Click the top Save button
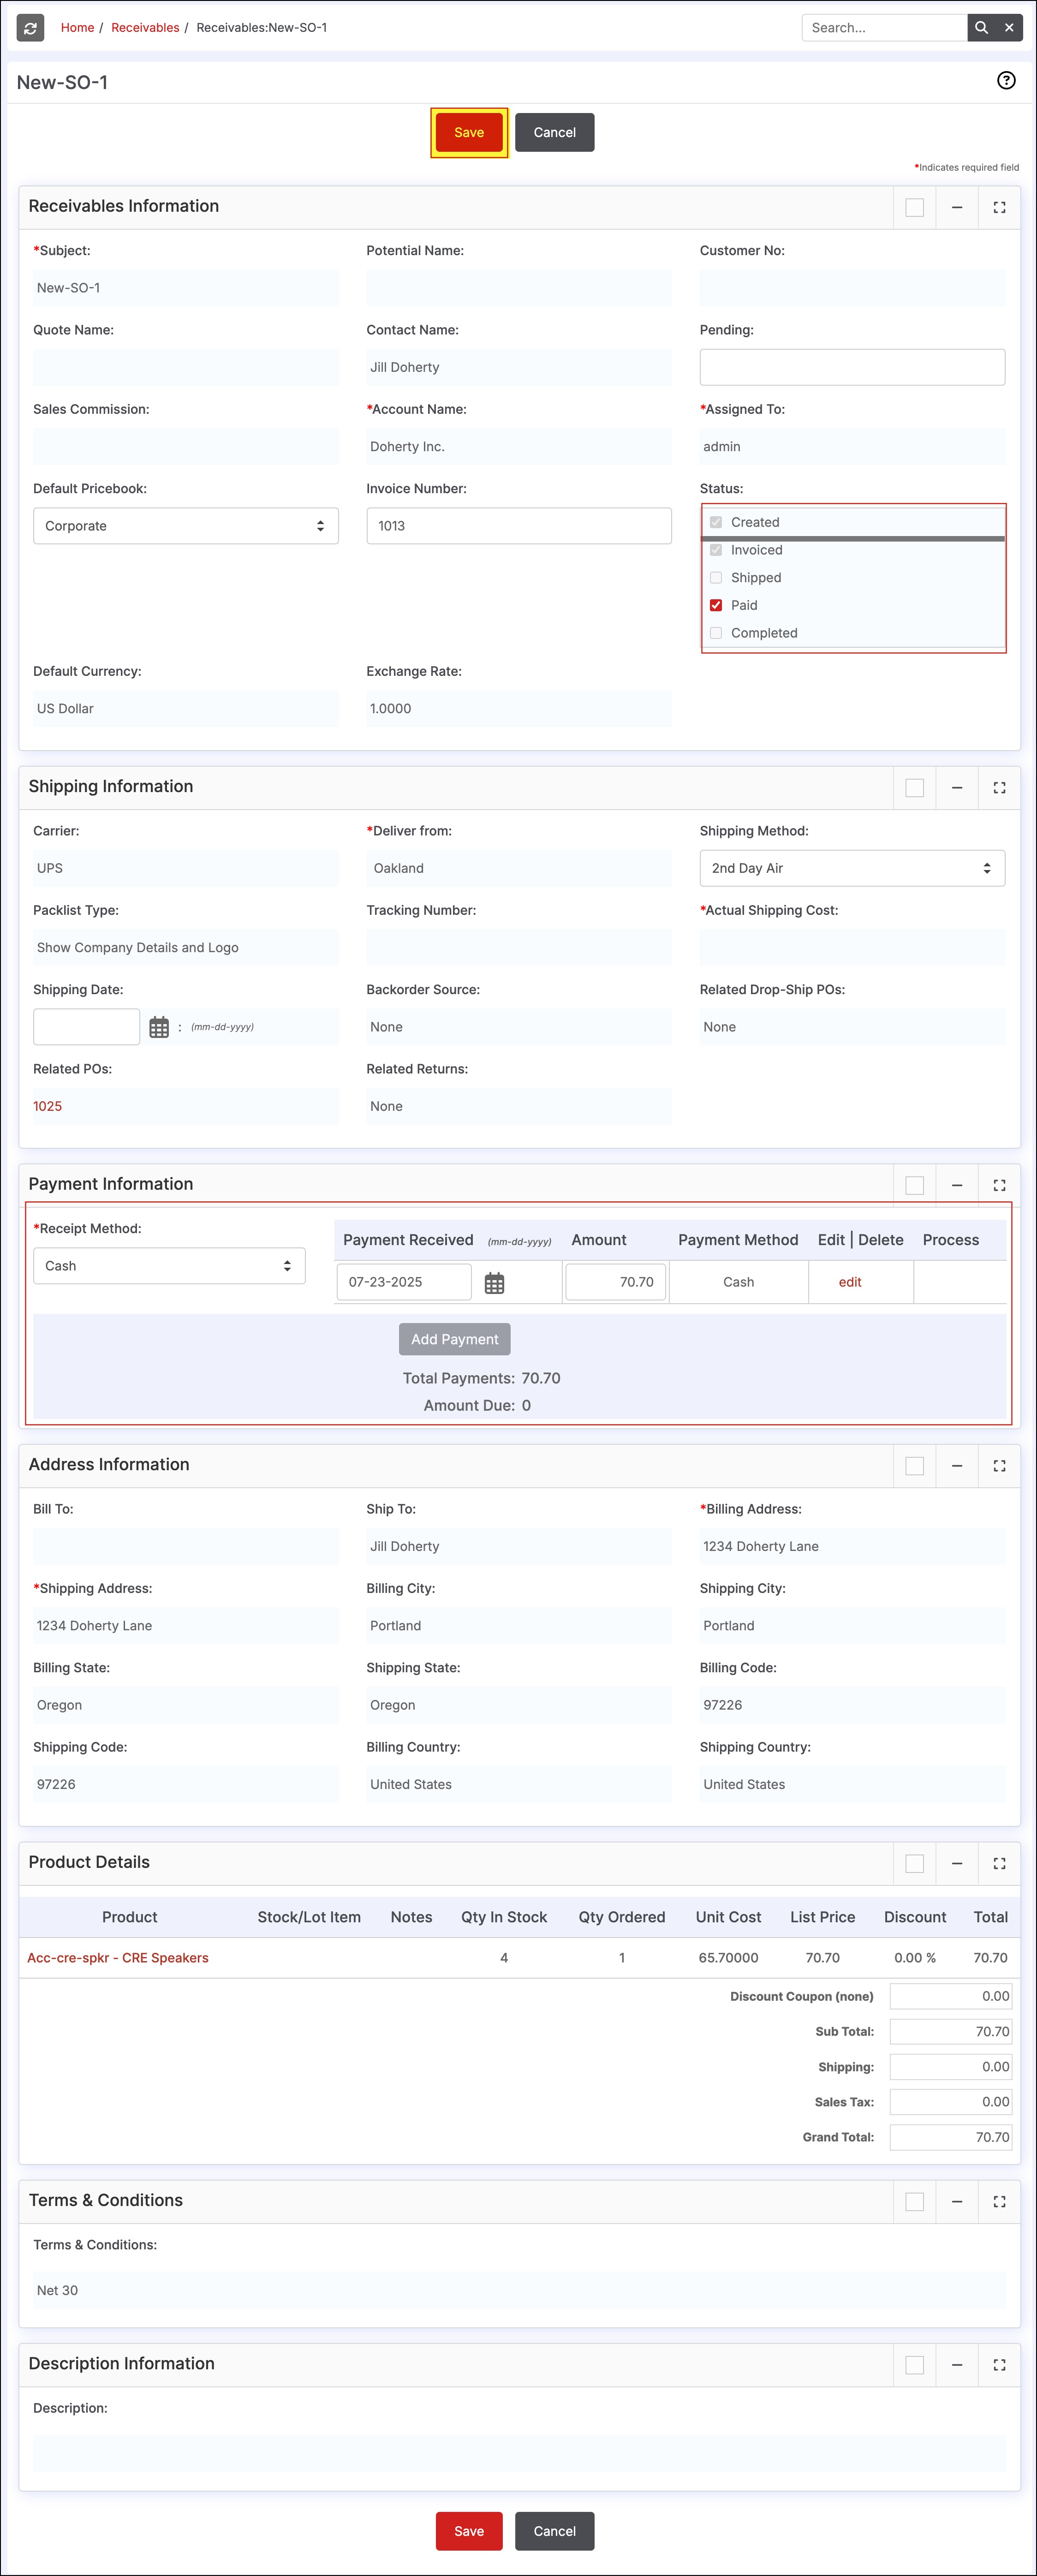Screen dimensions: 1037x2576 (x=469, y=133)
